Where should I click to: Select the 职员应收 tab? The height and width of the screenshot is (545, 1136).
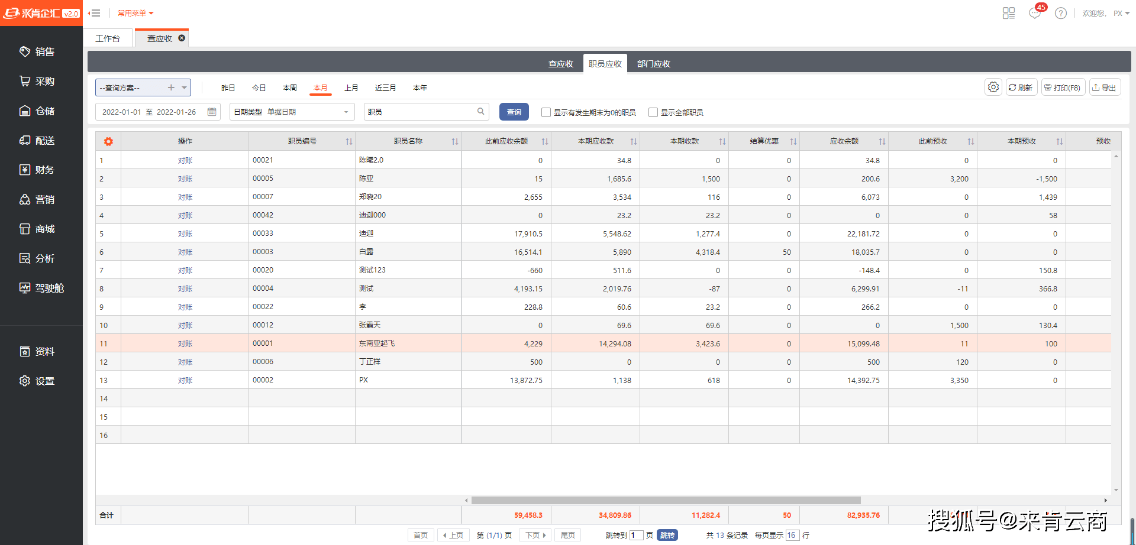click(605, 64)
